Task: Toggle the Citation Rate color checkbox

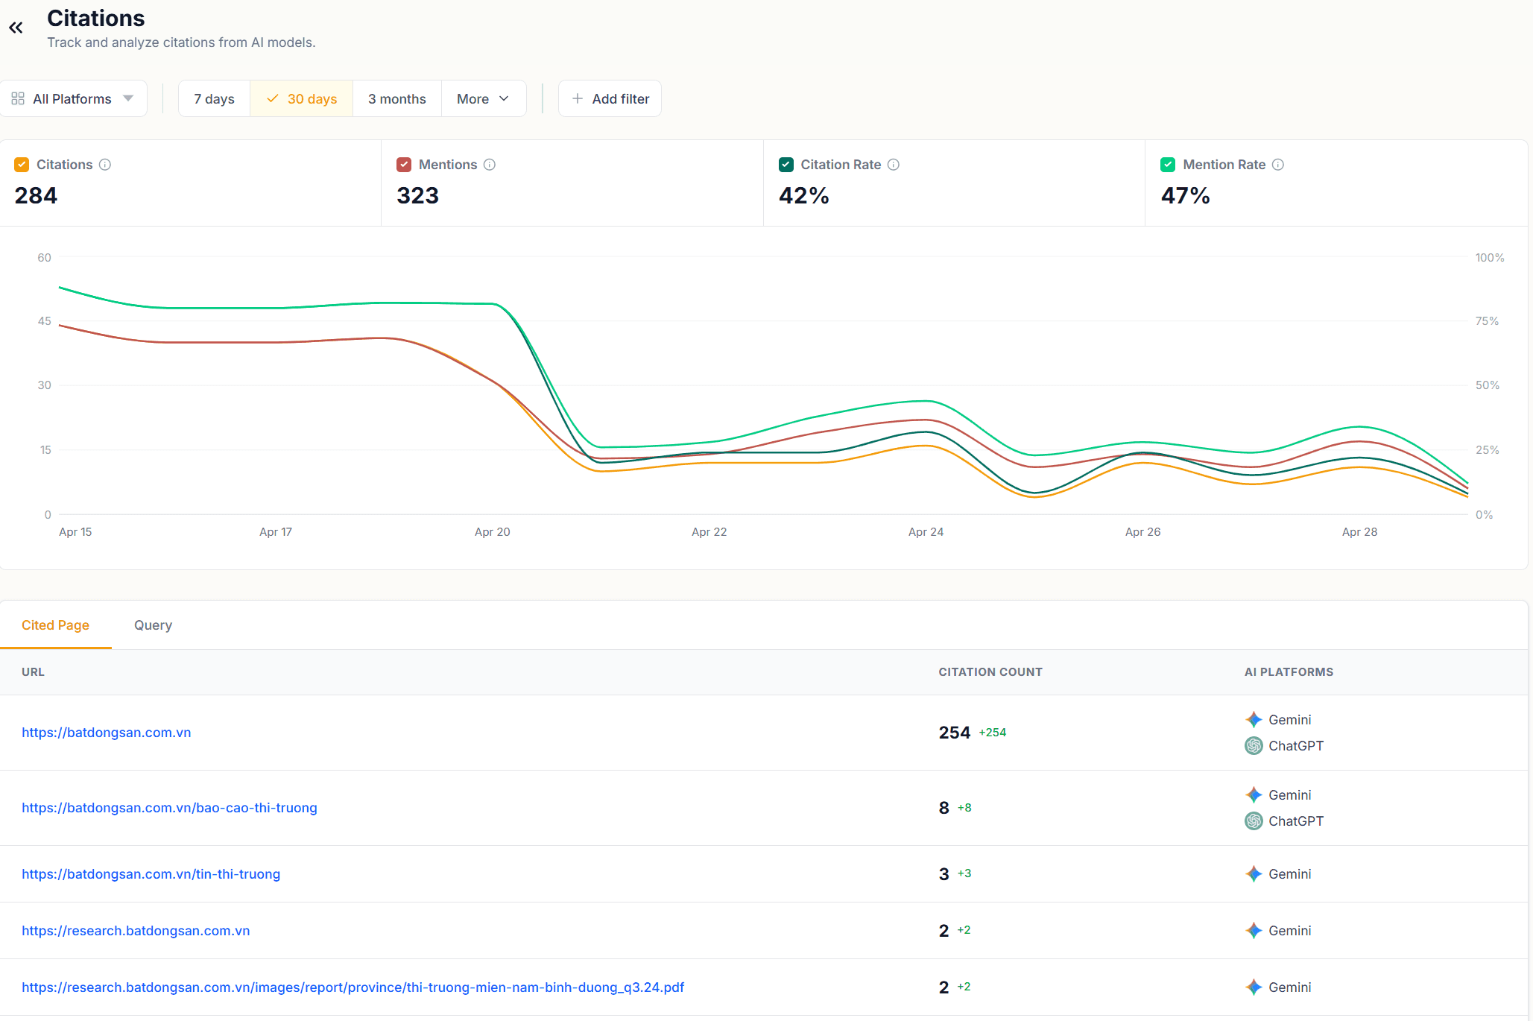Action: click(x=786, y=165)
